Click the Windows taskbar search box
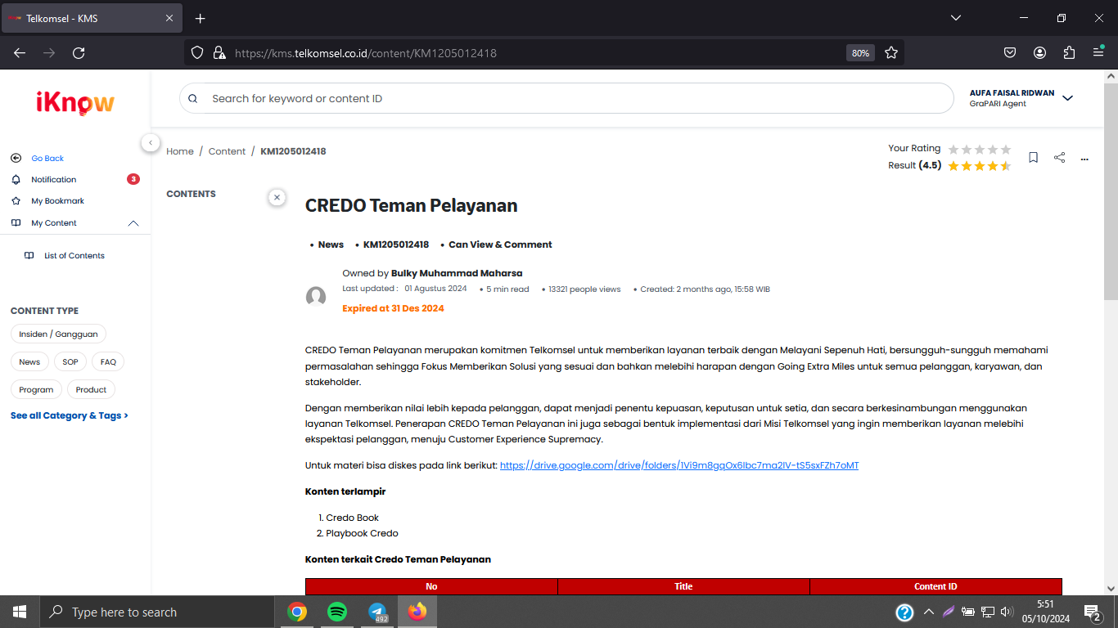1118x628 pixels. (156, 612)
